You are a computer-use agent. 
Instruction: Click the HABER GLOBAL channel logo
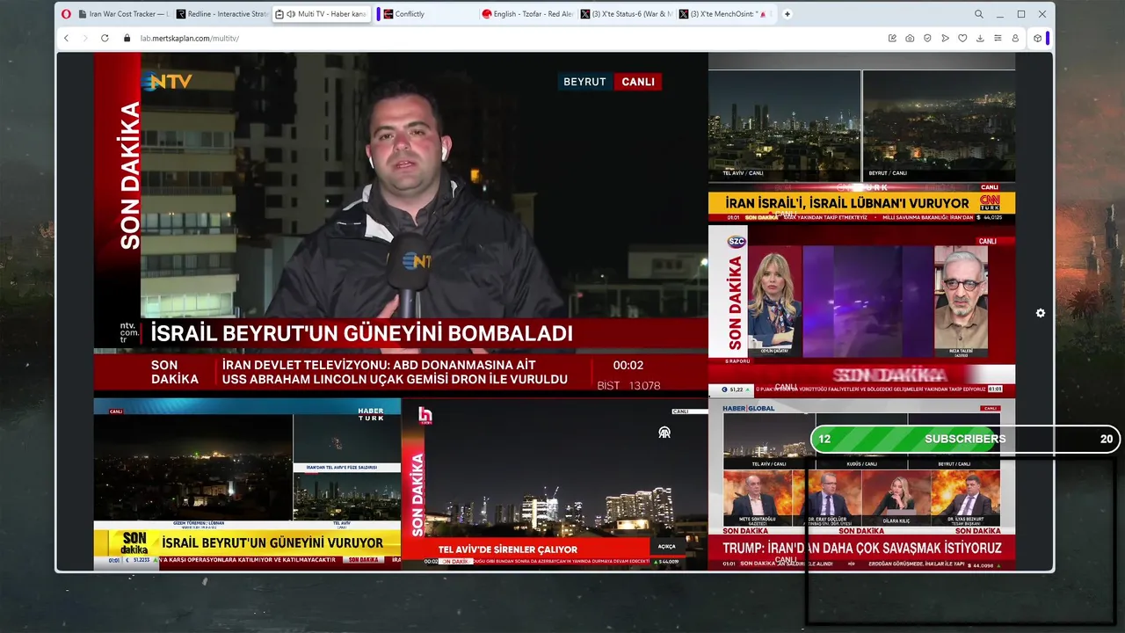coord(748,408)
